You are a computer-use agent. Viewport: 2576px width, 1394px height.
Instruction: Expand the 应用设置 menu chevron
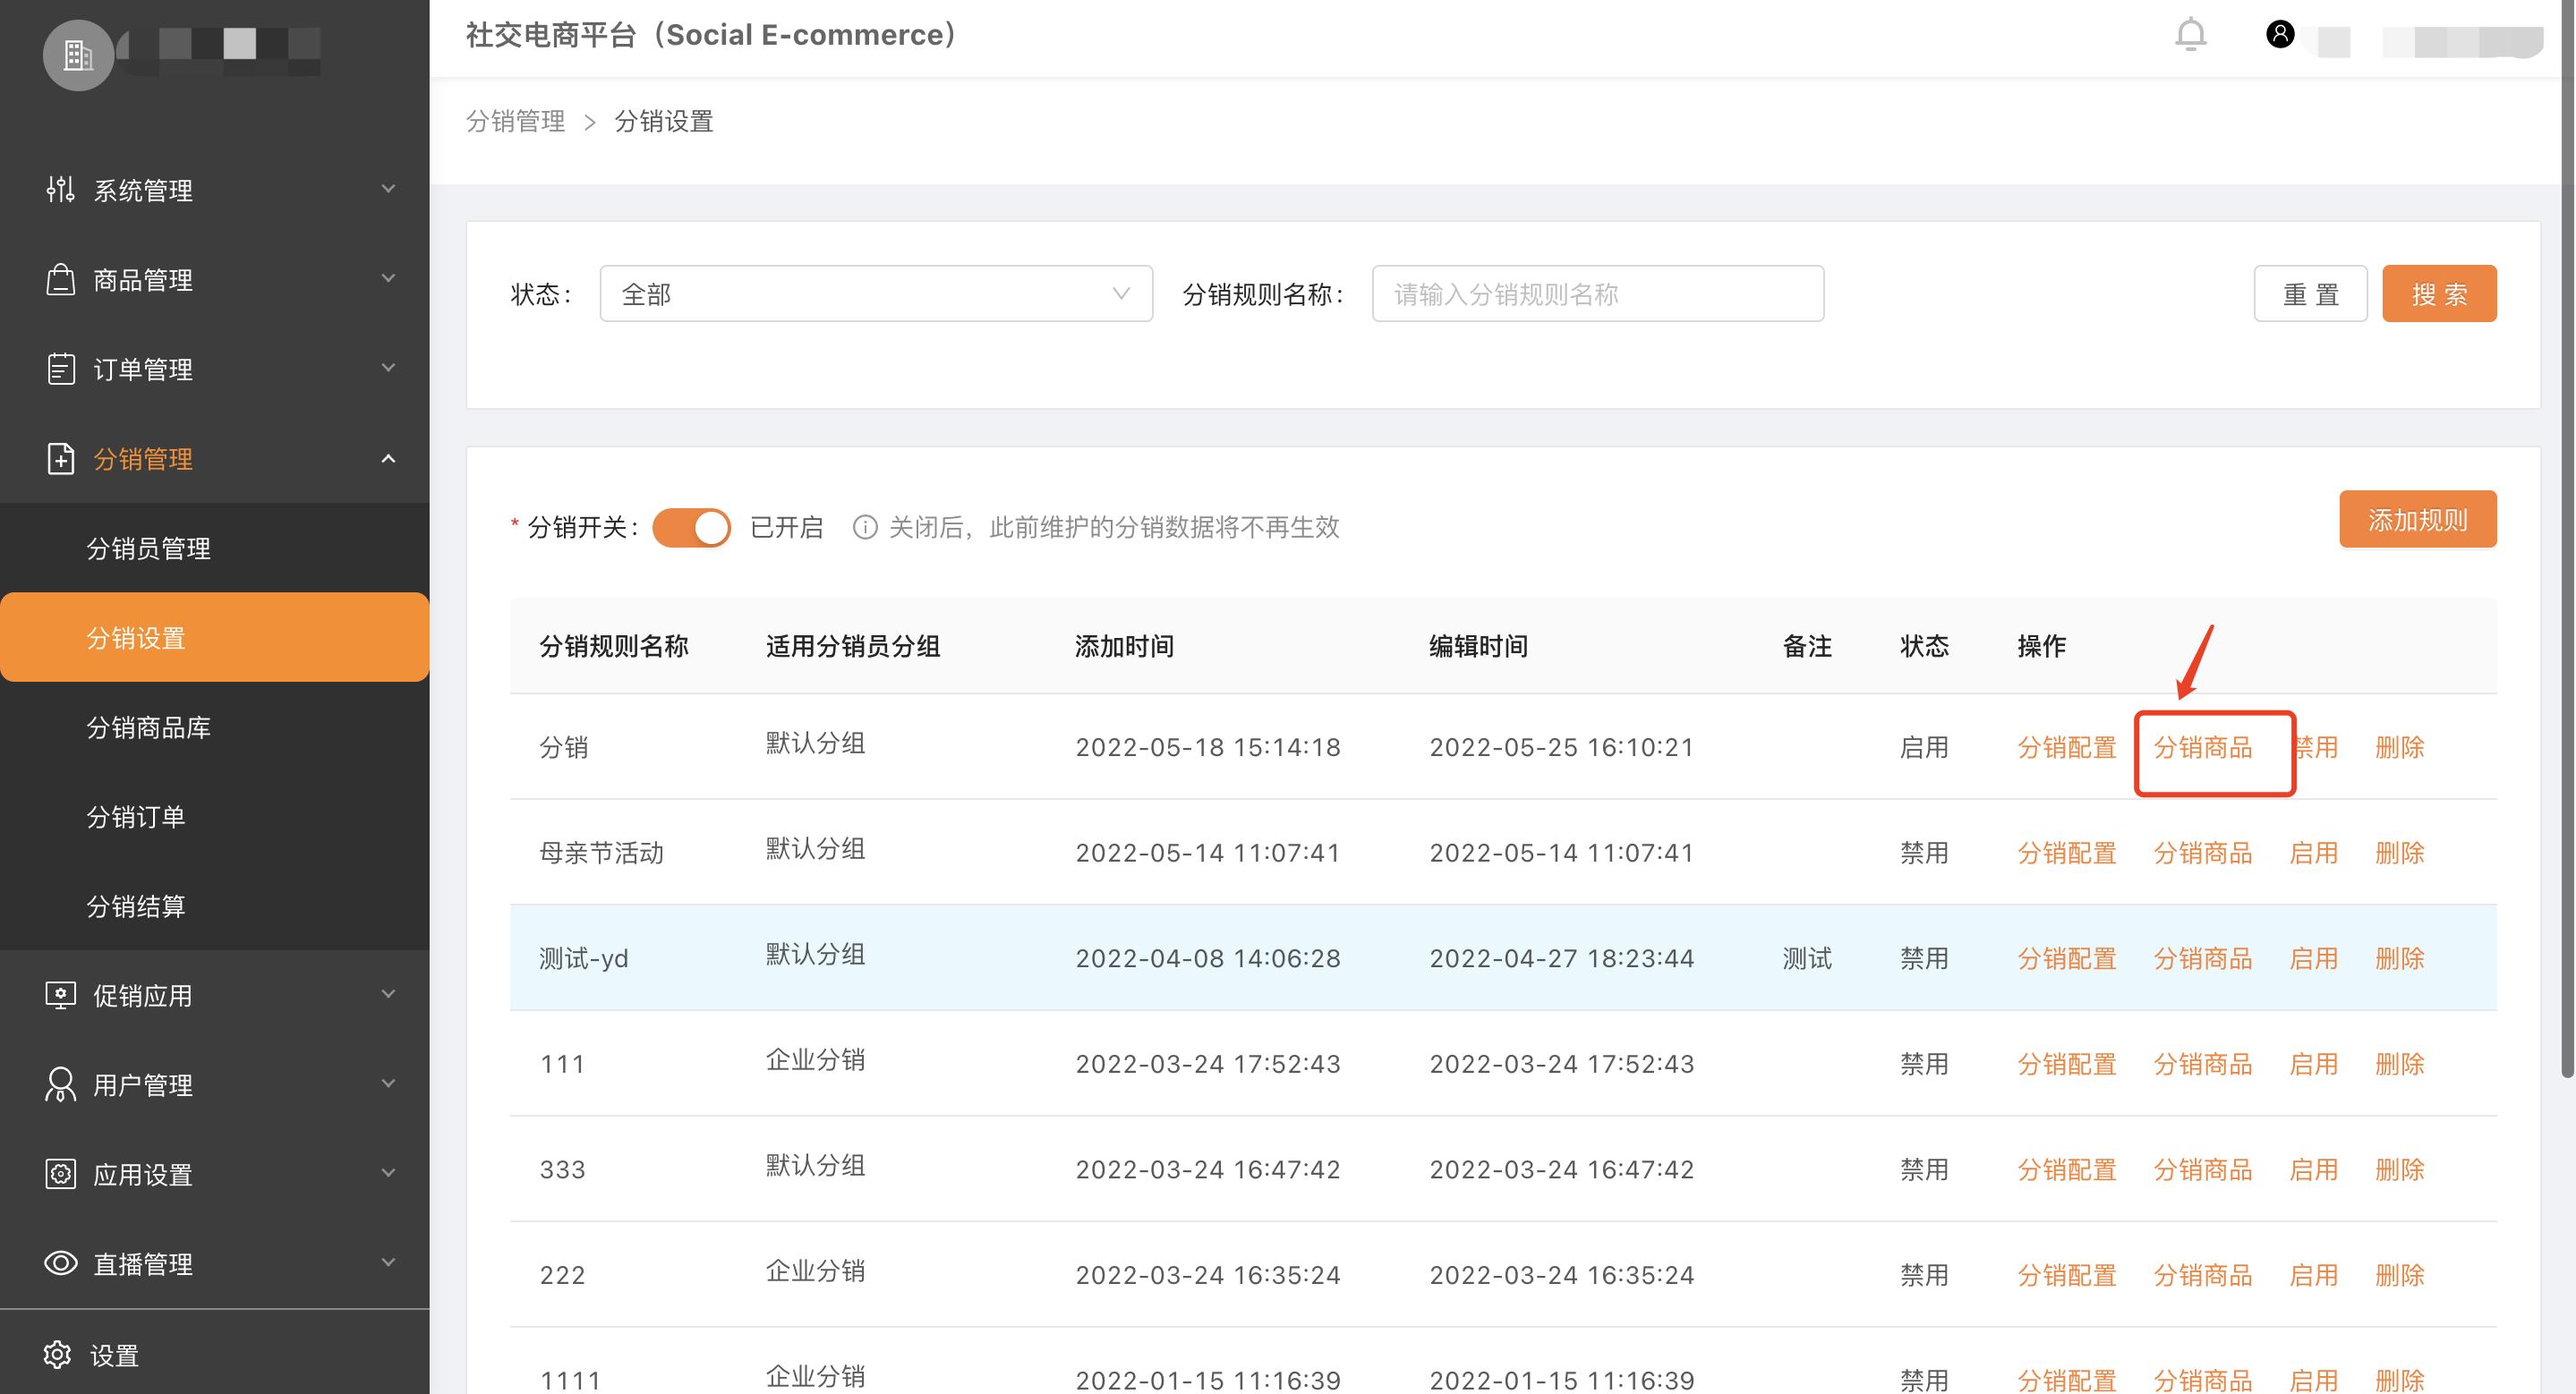[388, 1173]
